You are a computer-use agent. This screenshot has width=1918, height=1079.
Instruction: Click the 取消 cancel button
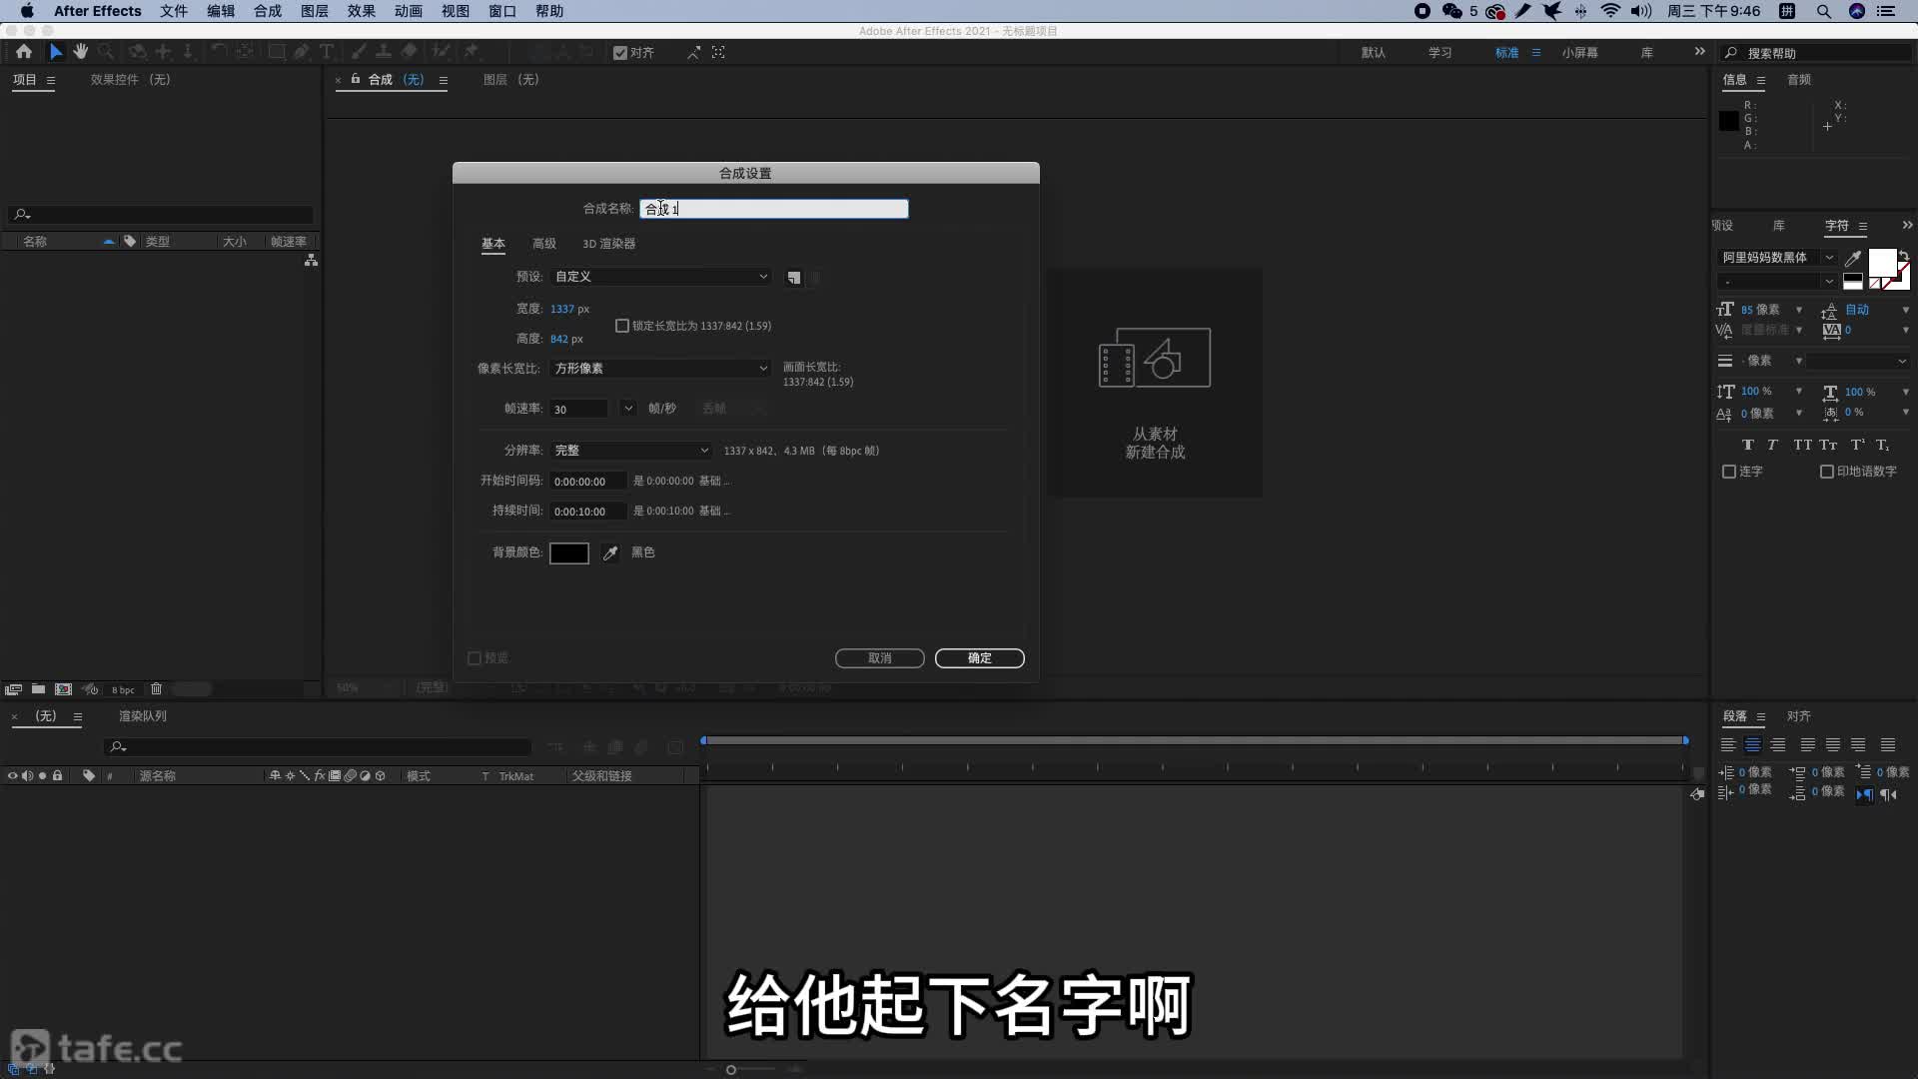pos(879,658)
